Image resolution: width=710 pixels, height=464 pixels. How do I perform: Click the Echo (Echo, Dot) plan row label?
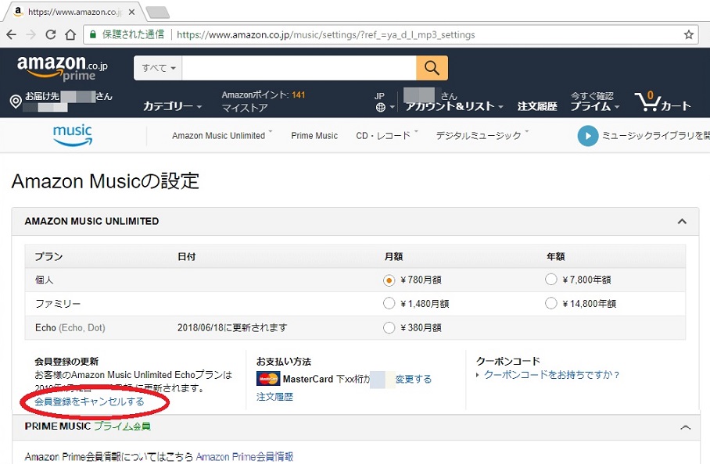[x=70, y=327]
